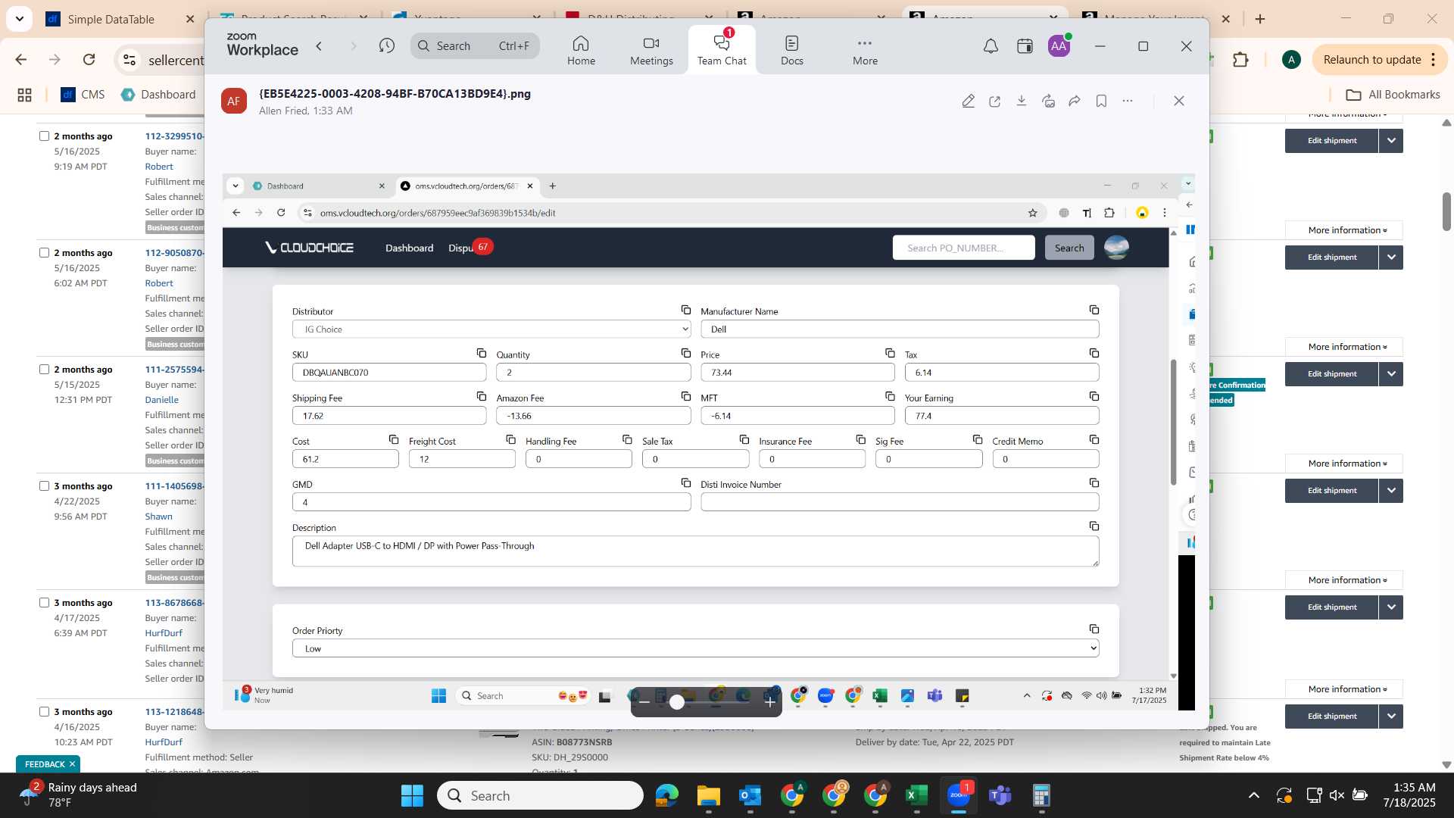Image resolution: width=1454 pixels, height=818 pixels.
Task: Open Excel from taskbar
Action: pyautogui.click(x=916, y=796)
